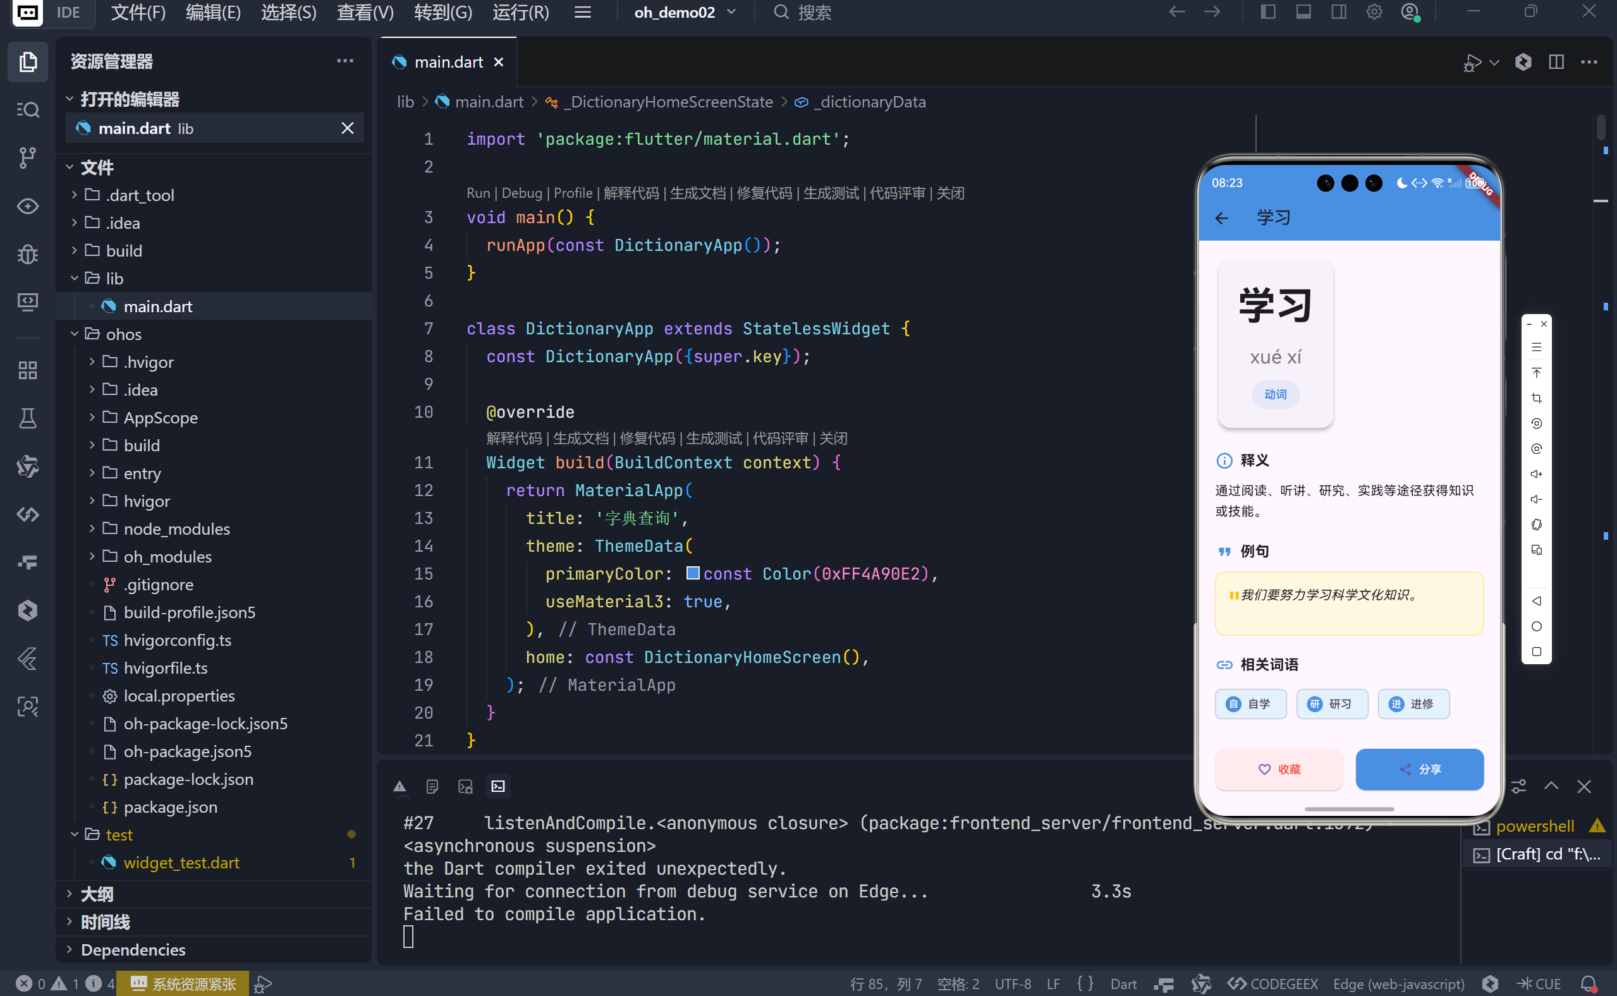The height and width of the screenshot is (996, 1617).
Task: Click the blue primaryColor swatch on line 15
Action: pos(693,573)
